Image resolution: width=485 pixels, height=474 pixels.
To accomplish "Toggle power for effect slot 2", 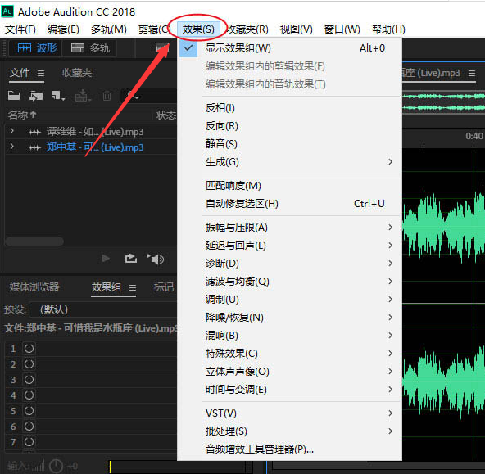I will point(29,363).
